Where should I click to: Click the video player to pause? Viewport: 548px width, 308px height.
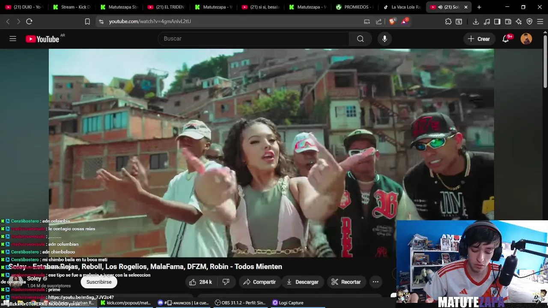271,153
